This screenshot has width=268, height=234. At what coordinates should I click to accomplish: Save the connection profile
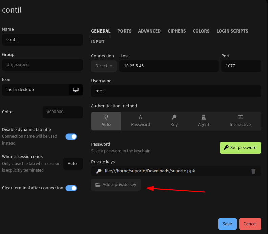point(227,224)
